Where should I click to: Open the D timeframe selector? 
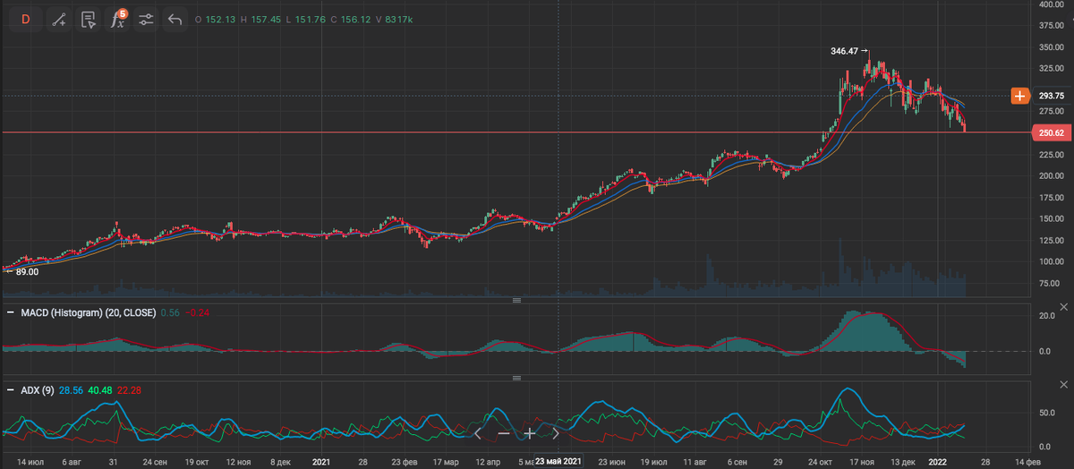25,19
